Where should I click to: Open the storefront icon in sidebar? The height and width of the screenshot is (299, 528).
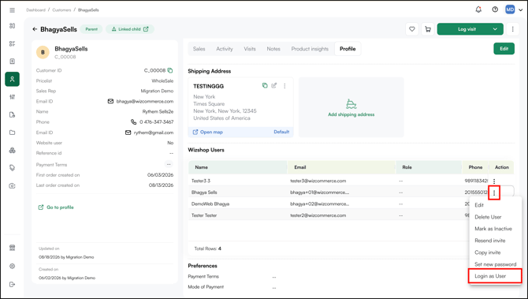pyautogui.click(x=12, y=248)
